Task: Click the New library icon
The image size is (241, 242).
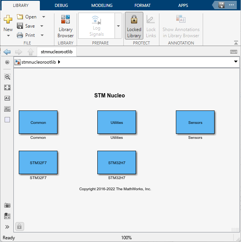Action: pos(8,20)
